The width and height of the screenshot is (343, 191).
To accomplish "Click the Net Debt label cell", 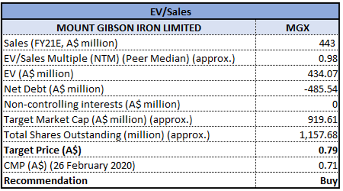I will [129, 89].
